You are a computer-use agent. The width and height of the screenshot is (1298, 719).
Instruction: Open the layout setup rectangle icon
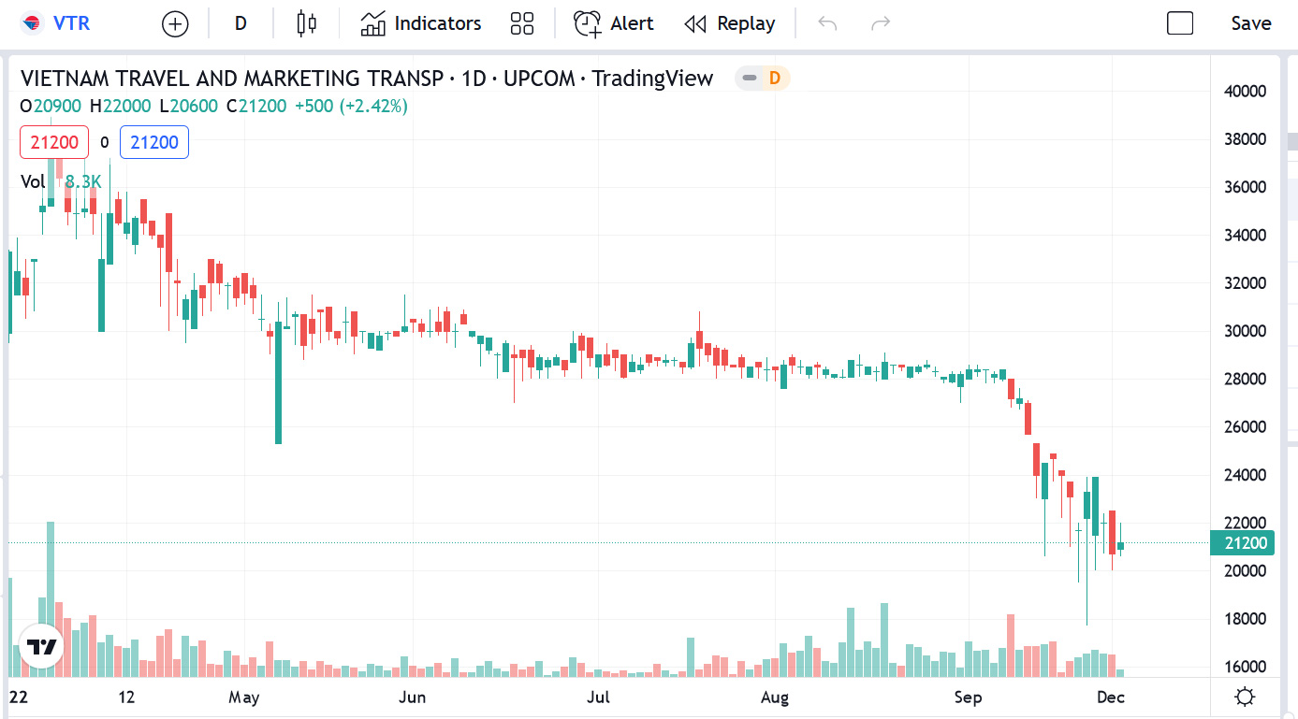coord(1180,23)
